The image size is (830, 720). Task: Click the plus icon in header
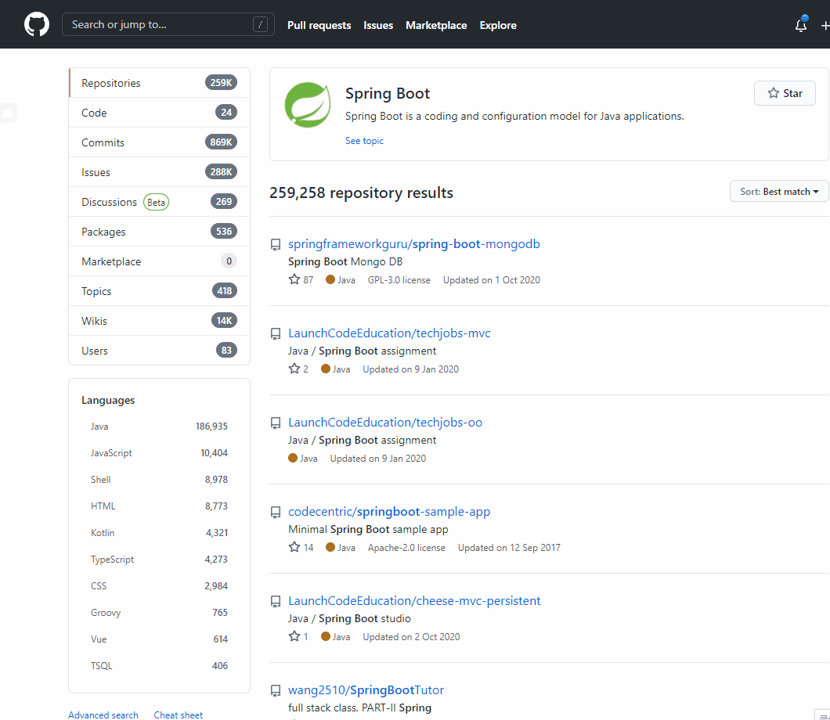[x=824, y=25]
